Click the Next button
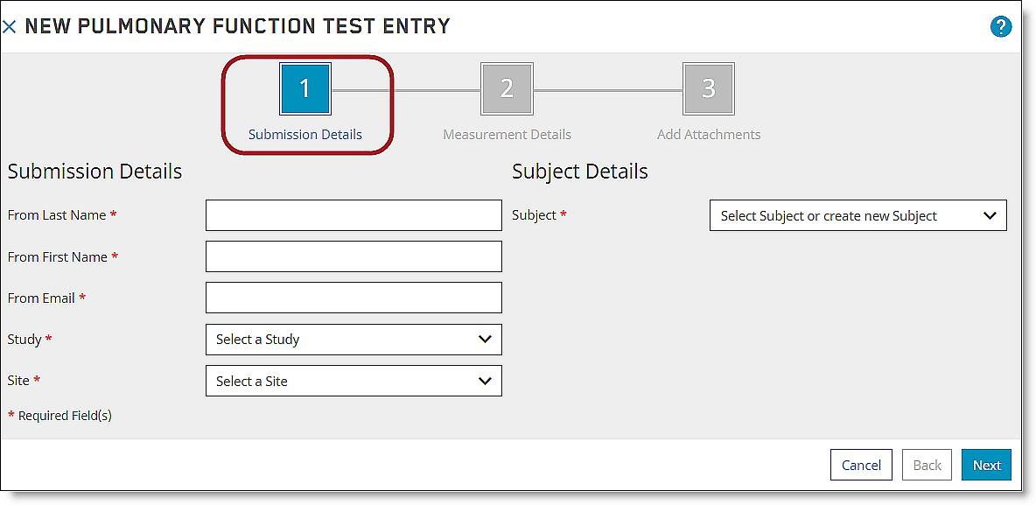This screenshot has height=505, width=1036. click(x=986, y=465)
